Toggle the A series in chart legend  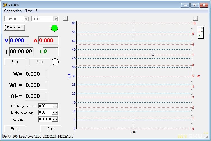tap(201, 32)
